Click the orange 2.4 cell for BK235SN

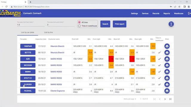(111, 65)
